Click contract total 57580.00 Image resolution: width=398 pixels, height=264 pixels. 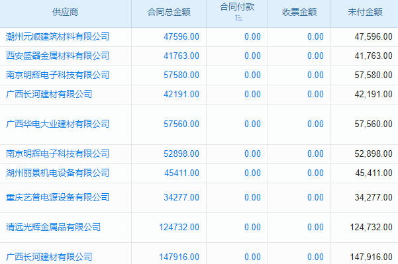click(181, 75)
